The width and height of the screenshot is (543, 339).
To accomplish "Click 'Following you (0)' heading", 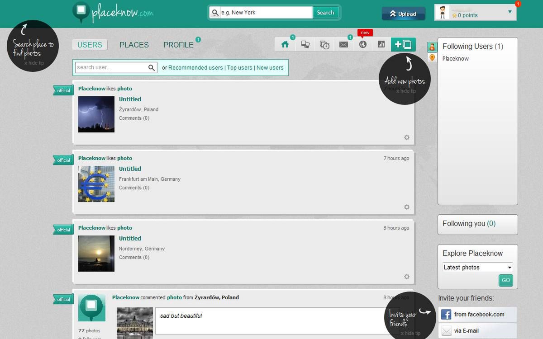I will [x=469, y=224].
